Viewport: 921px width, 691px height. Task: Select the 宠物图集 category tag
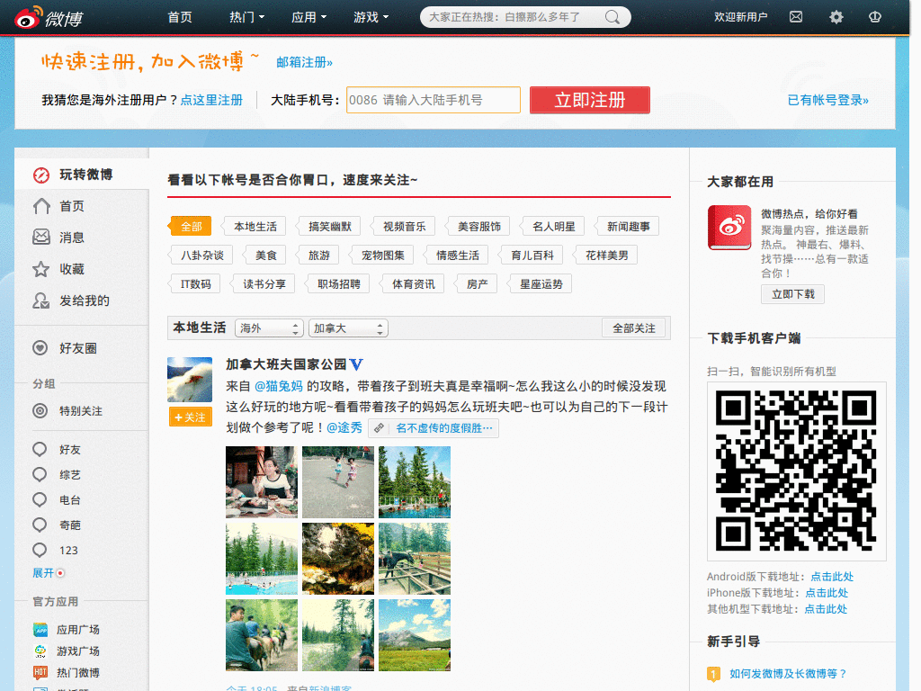click(381, 255)
